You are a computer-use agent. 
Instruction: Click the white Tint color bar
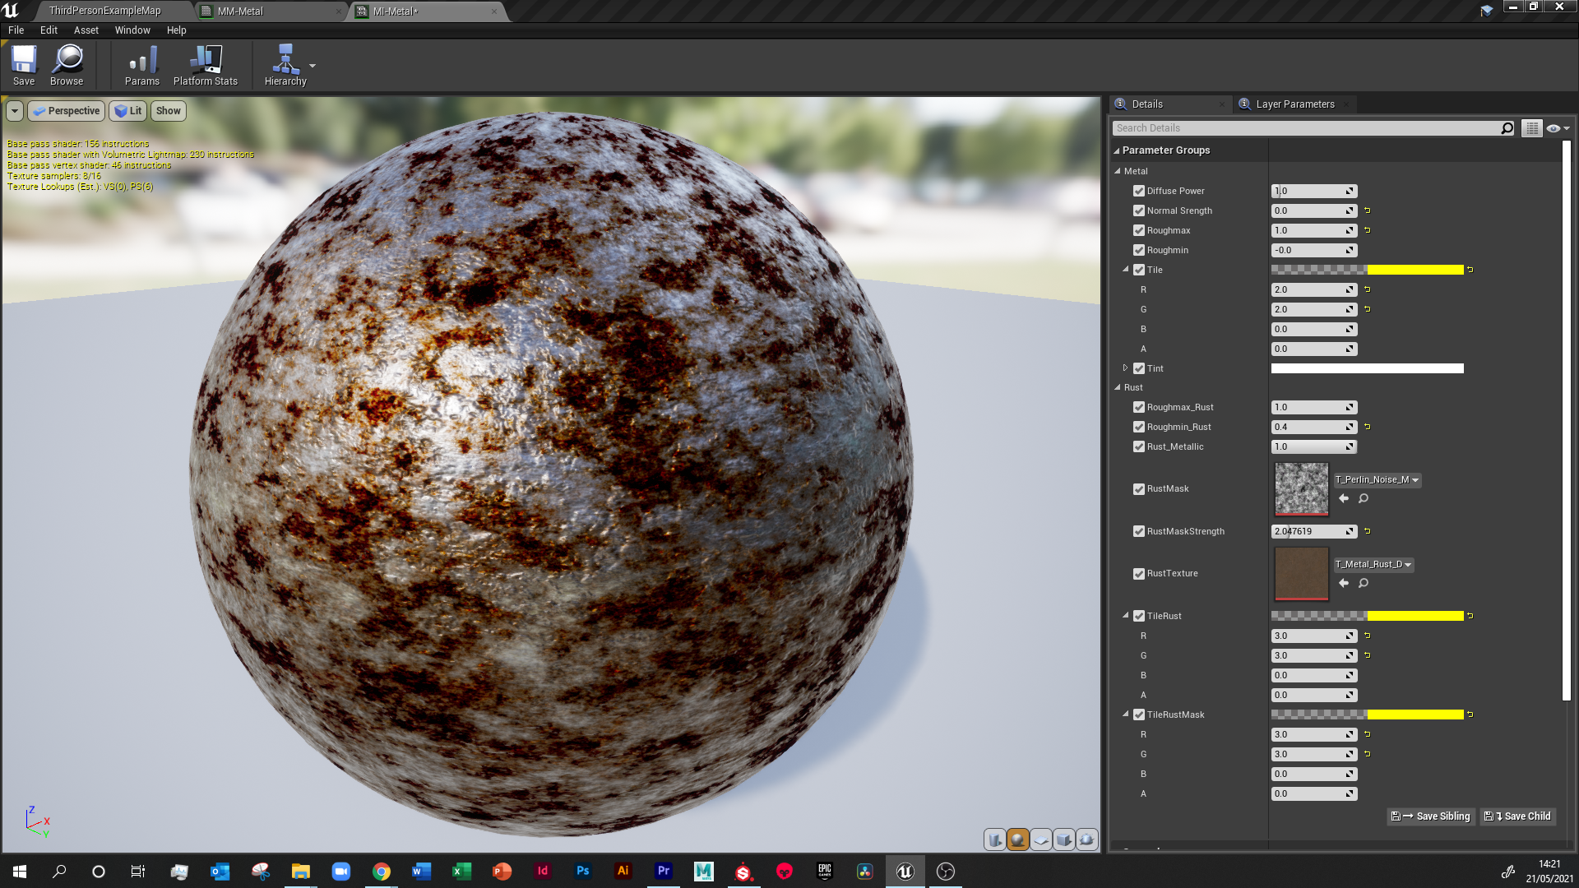(x=1367, y=368)
